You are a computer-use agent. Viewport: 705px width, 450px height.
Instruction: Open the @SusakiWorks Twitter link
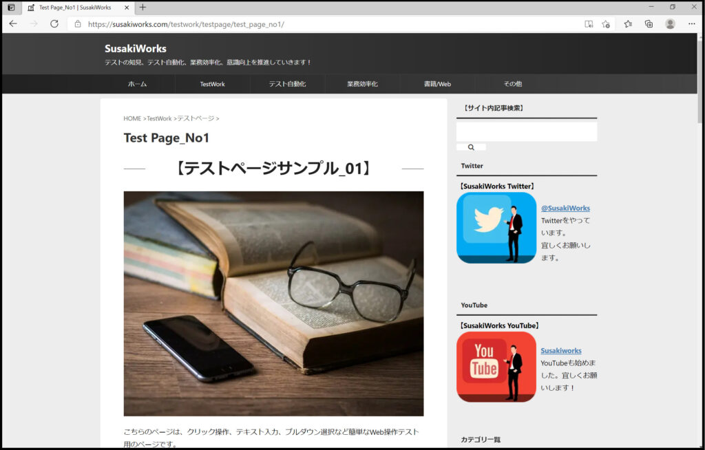point(565,208)
